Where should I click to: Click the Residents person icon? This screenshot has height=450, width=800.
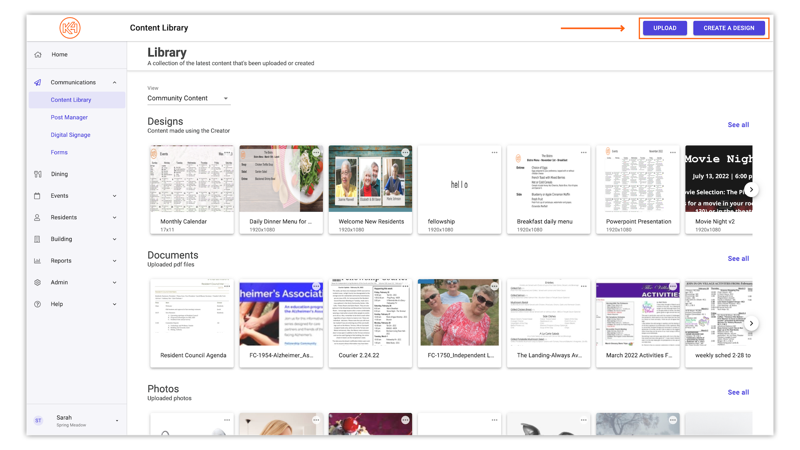pos(37,217)
